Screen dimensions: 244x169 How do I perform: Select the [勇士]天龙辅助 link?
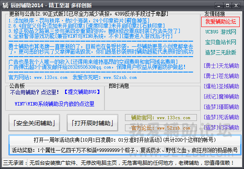[x=221, y=66]
